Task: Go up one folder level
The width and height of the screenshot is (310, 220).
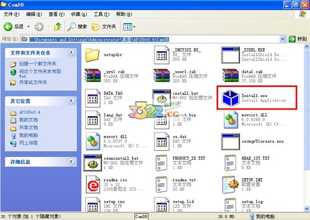Action: (x=57, y=26)
